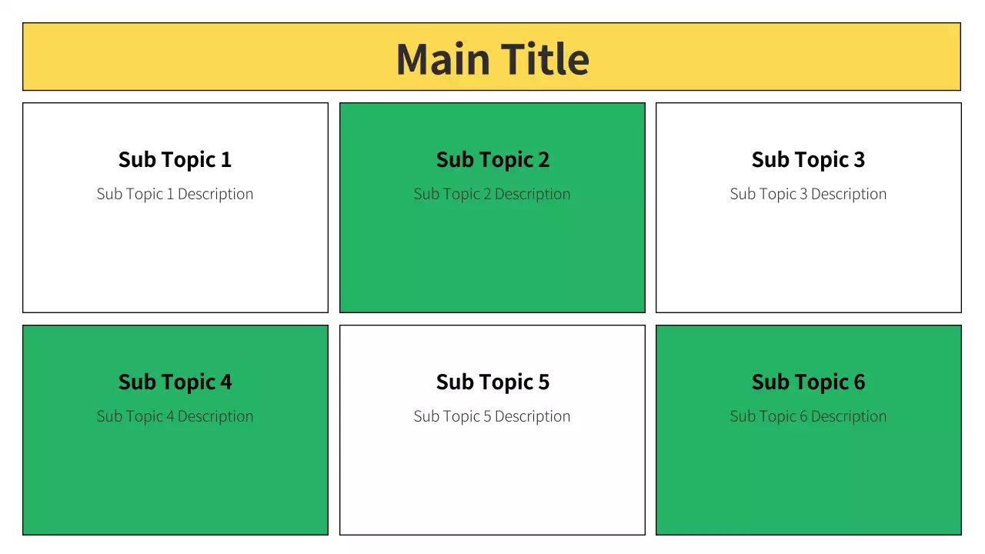Click blank space inside white Sub Topic 1 box
The height and width of the screenshot is (554, 985).
click(175, 262)
